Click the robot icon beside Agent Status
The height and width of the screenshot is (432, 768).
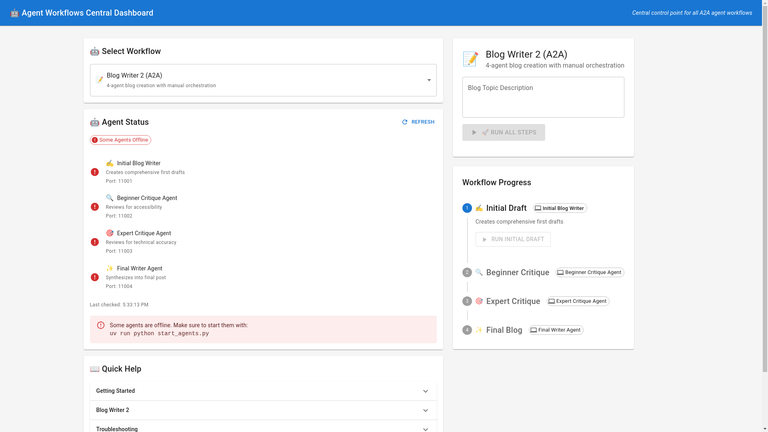tap(94, 122)
